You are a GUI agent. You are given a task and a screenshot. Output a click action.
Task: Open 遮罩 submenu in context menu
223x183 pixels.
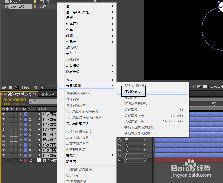click(87, 6)
